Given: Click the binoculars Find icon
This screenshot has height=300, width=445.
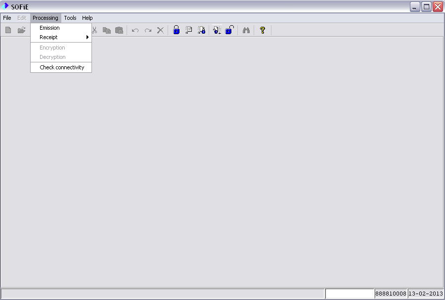Looking at the screenshot, I should pyautogui.click(x=246, y=30).
